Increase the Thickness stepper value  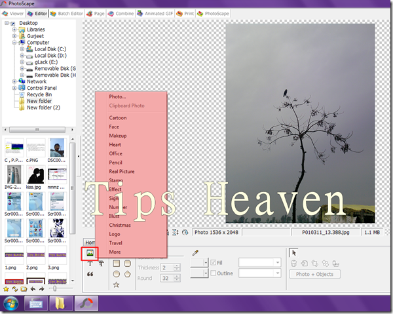(x=177, y=266)
